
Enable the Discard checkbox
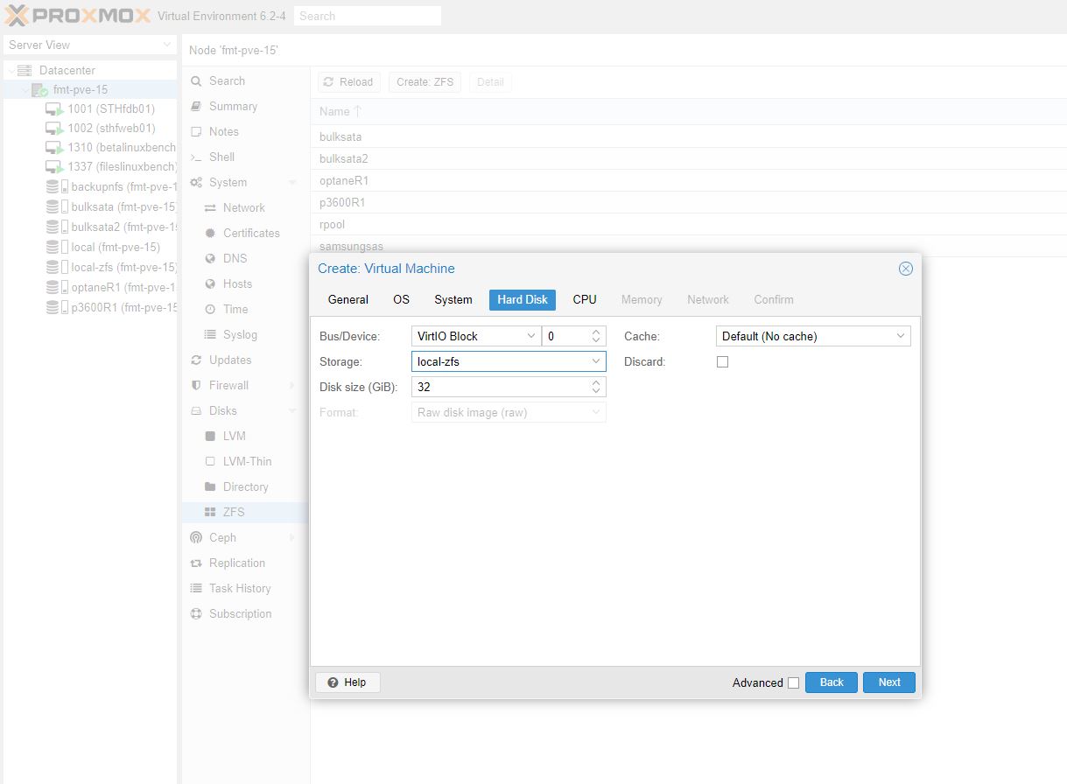click(x=722, y=361)
